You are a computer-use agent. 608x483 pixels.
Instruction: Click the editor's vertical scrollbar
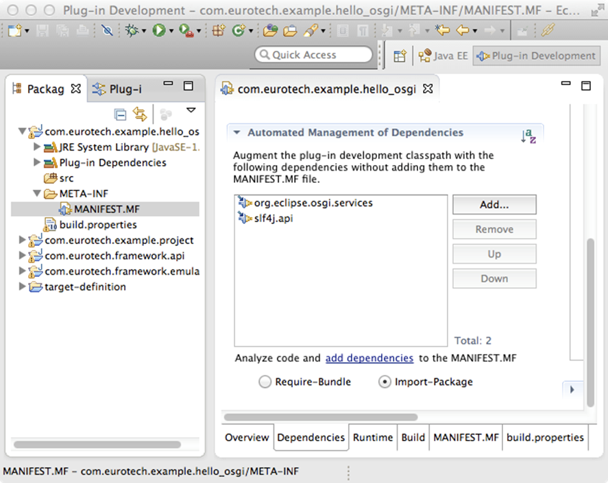pos(591,323)
